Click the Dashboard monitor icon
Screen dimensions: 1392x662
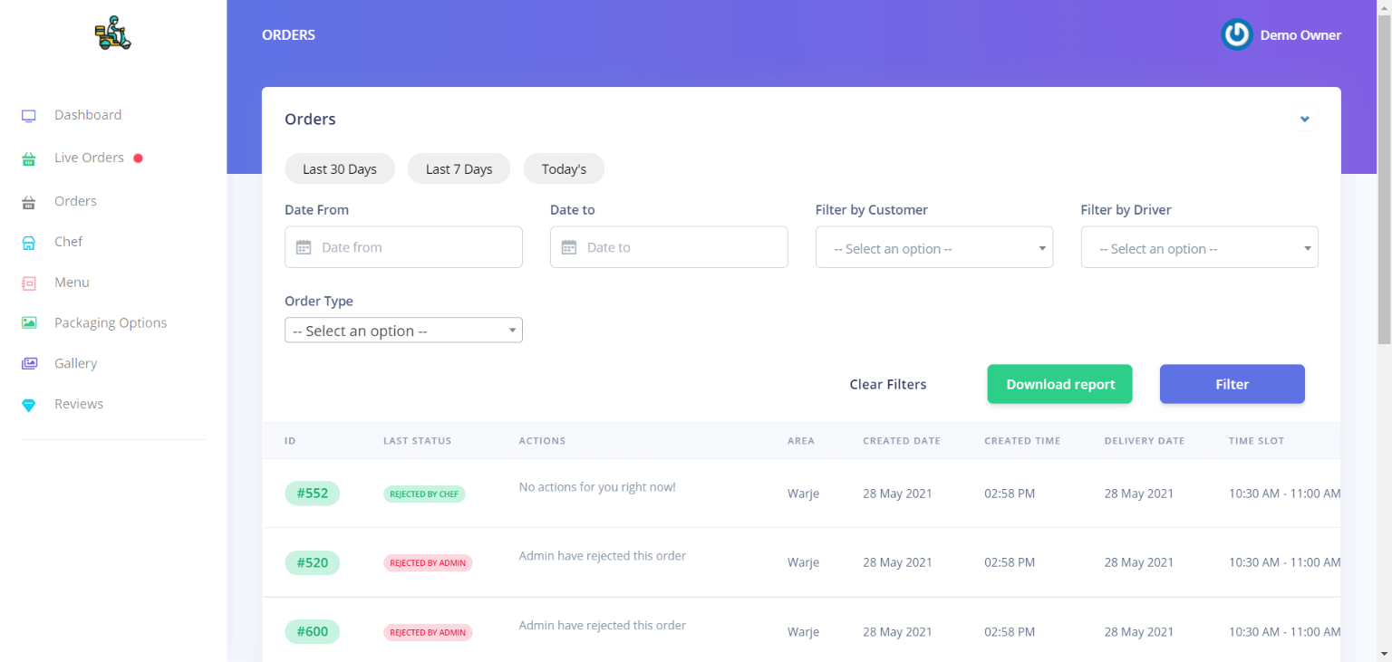pos(29,116)
